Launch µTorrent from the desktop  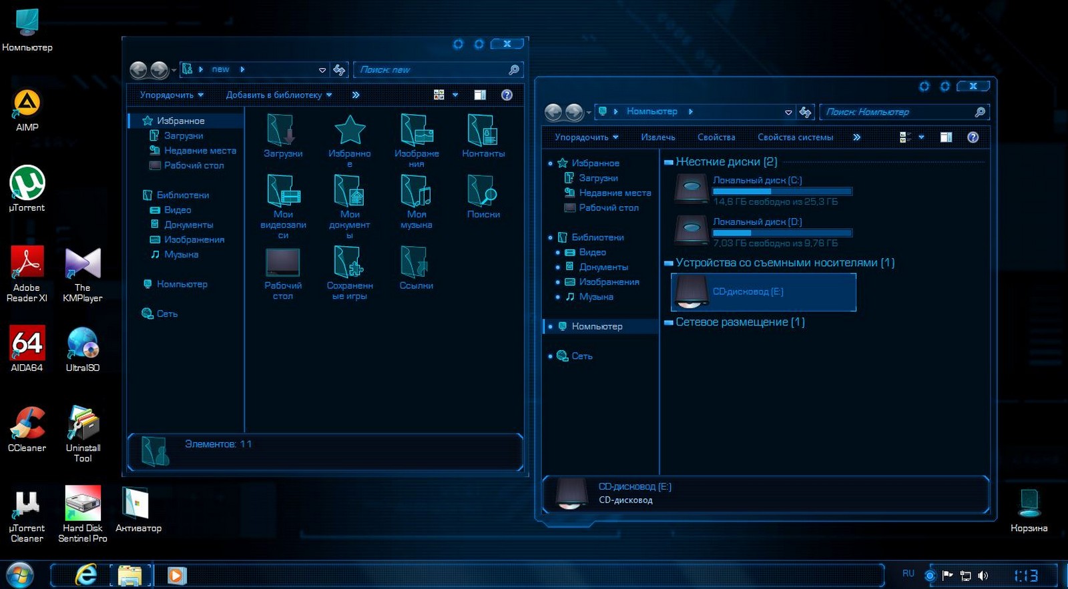pyautogui.click(x=27, y=189)
